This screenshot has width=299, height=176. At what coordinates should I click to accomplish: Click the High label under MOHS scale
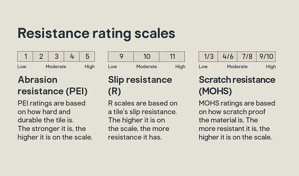point(271,67)
